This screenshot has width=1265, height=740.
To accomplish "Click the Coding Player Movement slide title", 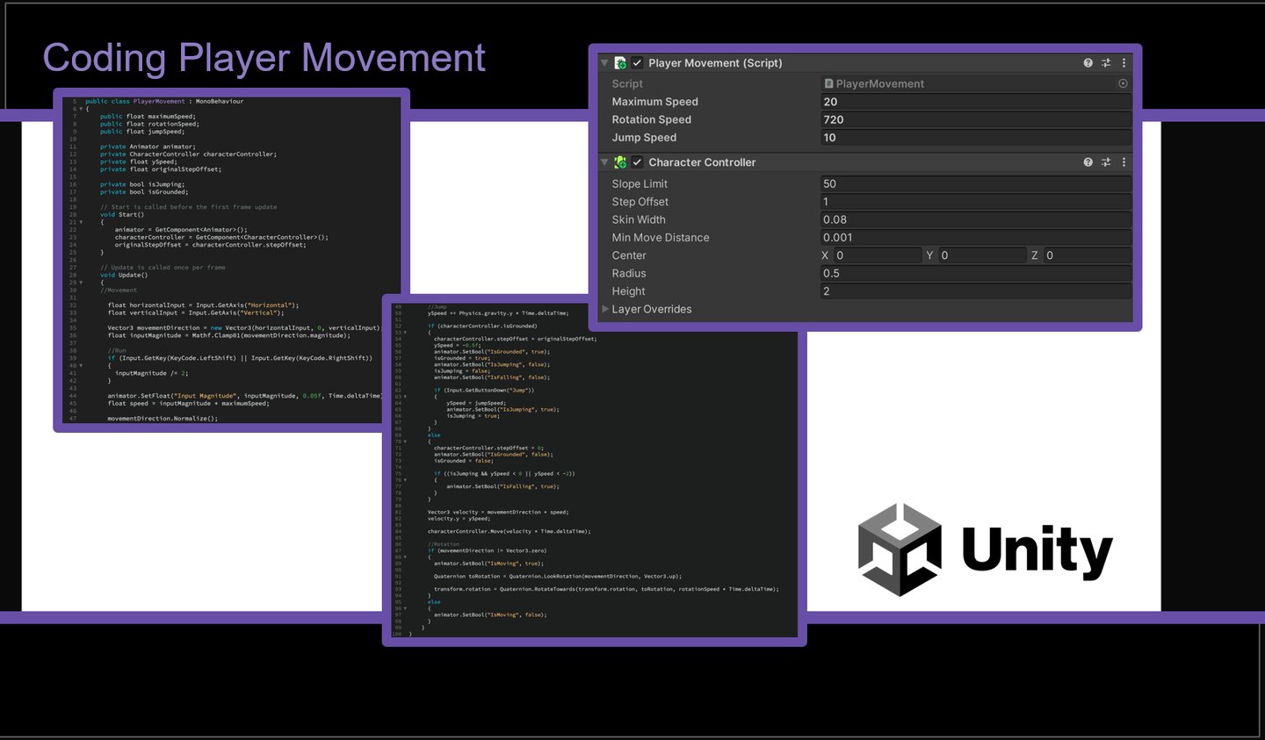I will tap(264, 58).
